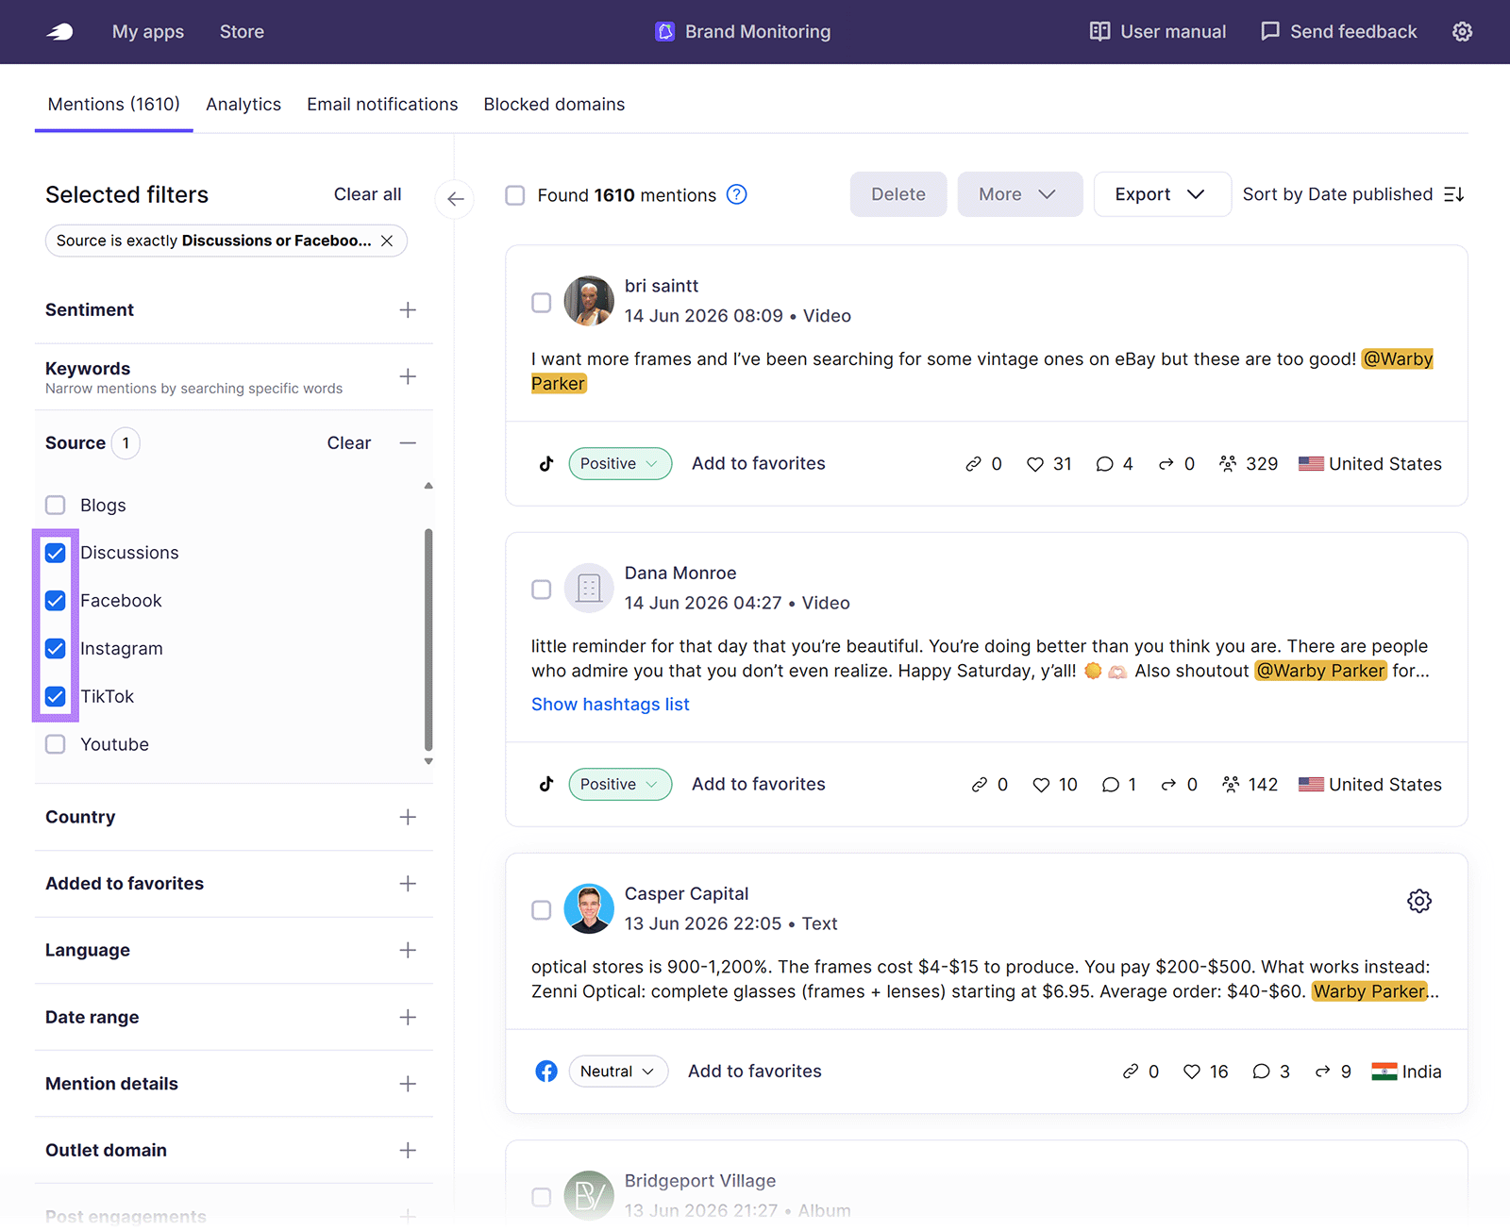The width and height of the screenshot is (1510, 1230).
Task: Open the More dropdown
Action: click(1019, 194)
